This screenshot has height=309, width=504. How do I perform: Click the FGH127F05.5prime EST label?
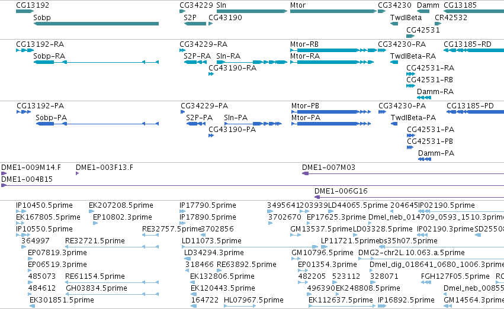click(x=455, y=276)
